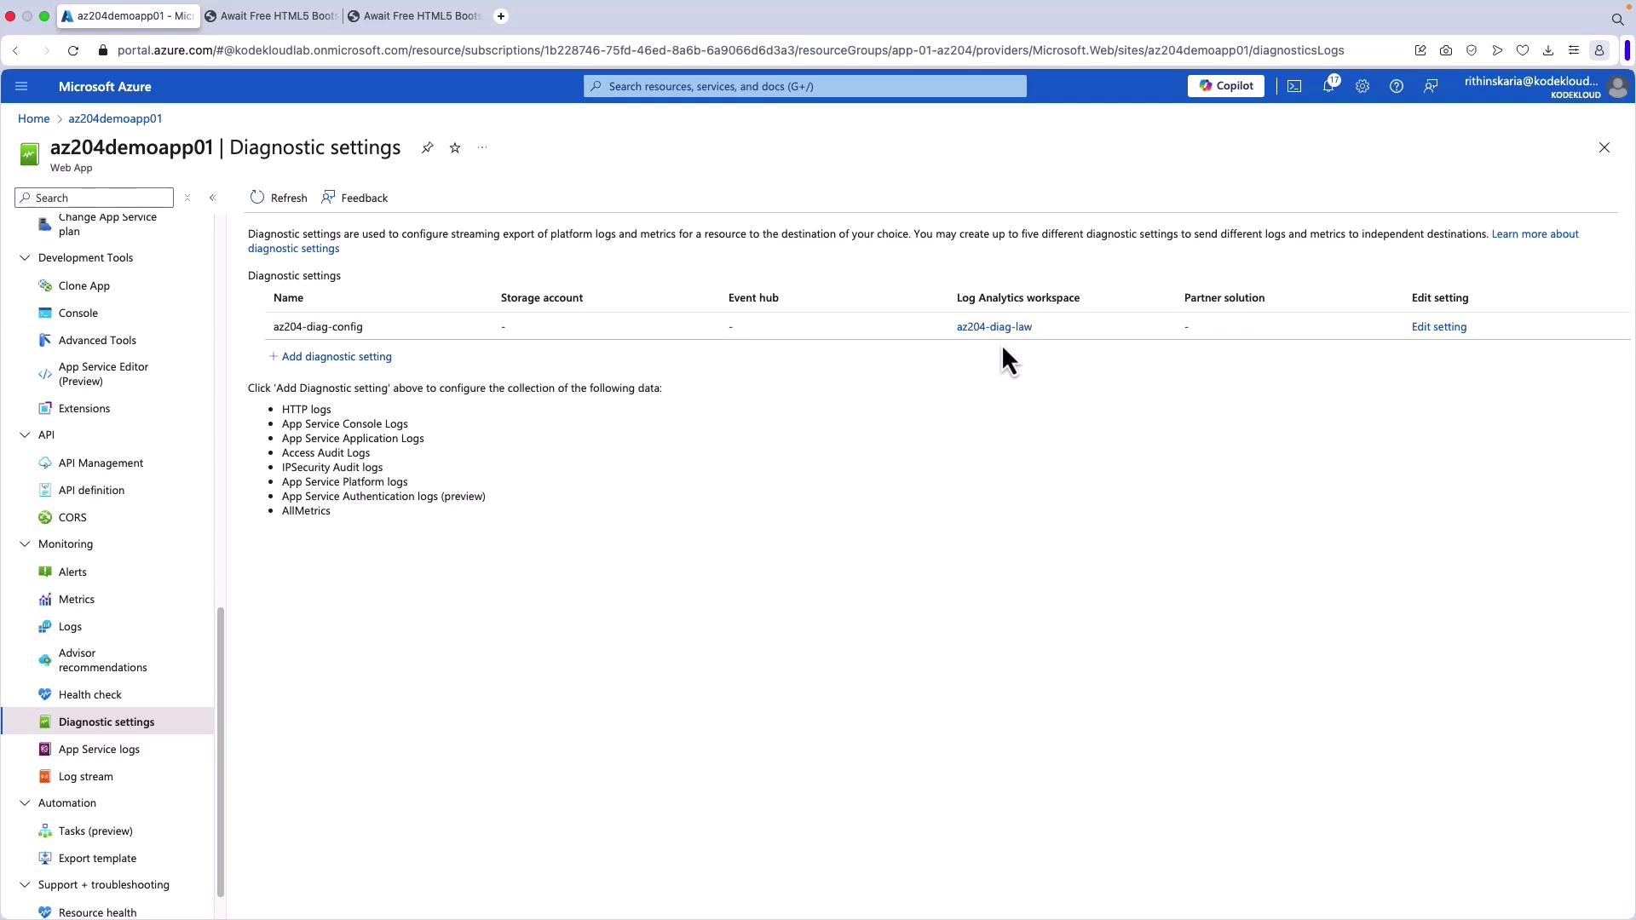Open the az204-diag-law workspace link

[994, 327]
